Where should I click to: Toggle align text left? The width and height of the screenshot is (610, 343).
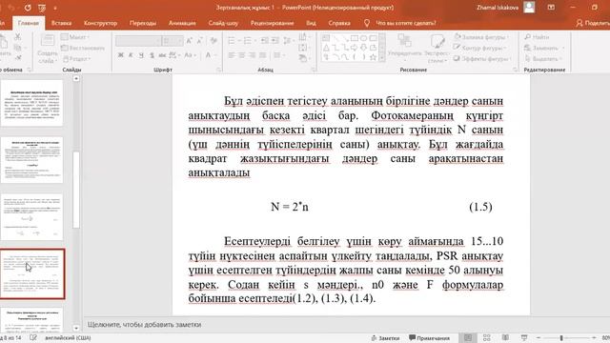click(x=232, y=55)
